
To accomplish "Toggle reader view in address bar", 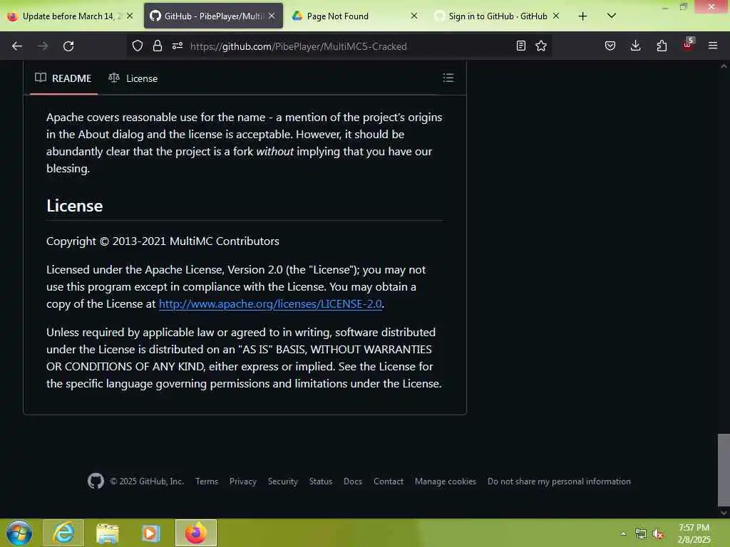I will [521, 46].
